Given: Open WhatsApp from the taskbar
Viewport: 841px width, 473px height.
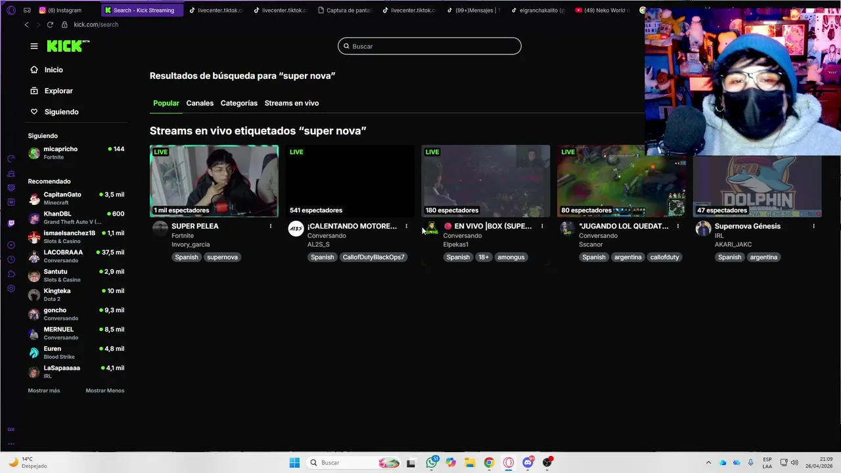Looking at the screenshot, I should point(432,462).
